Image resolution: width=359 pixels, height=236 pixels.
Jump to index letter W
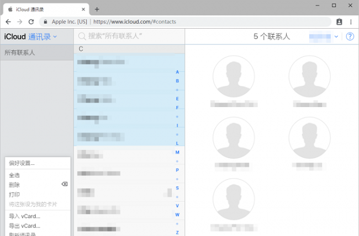pyautogui.click(x=177, y=214)
